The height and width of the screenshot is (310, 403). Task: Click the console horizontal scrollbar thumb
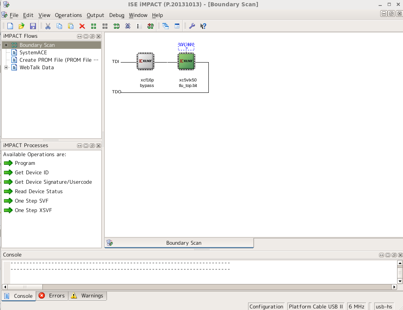25,287
